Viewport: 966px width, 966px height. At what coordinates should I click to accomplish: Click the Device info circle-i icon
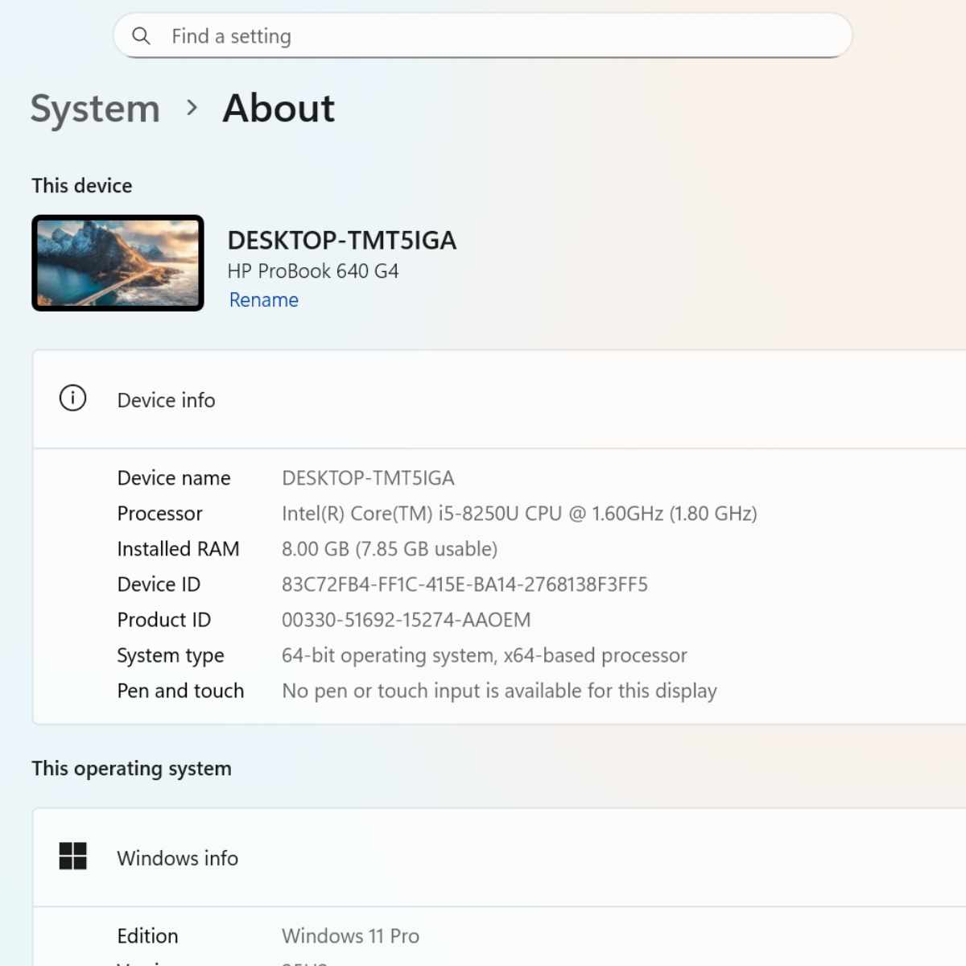(72, 398)
